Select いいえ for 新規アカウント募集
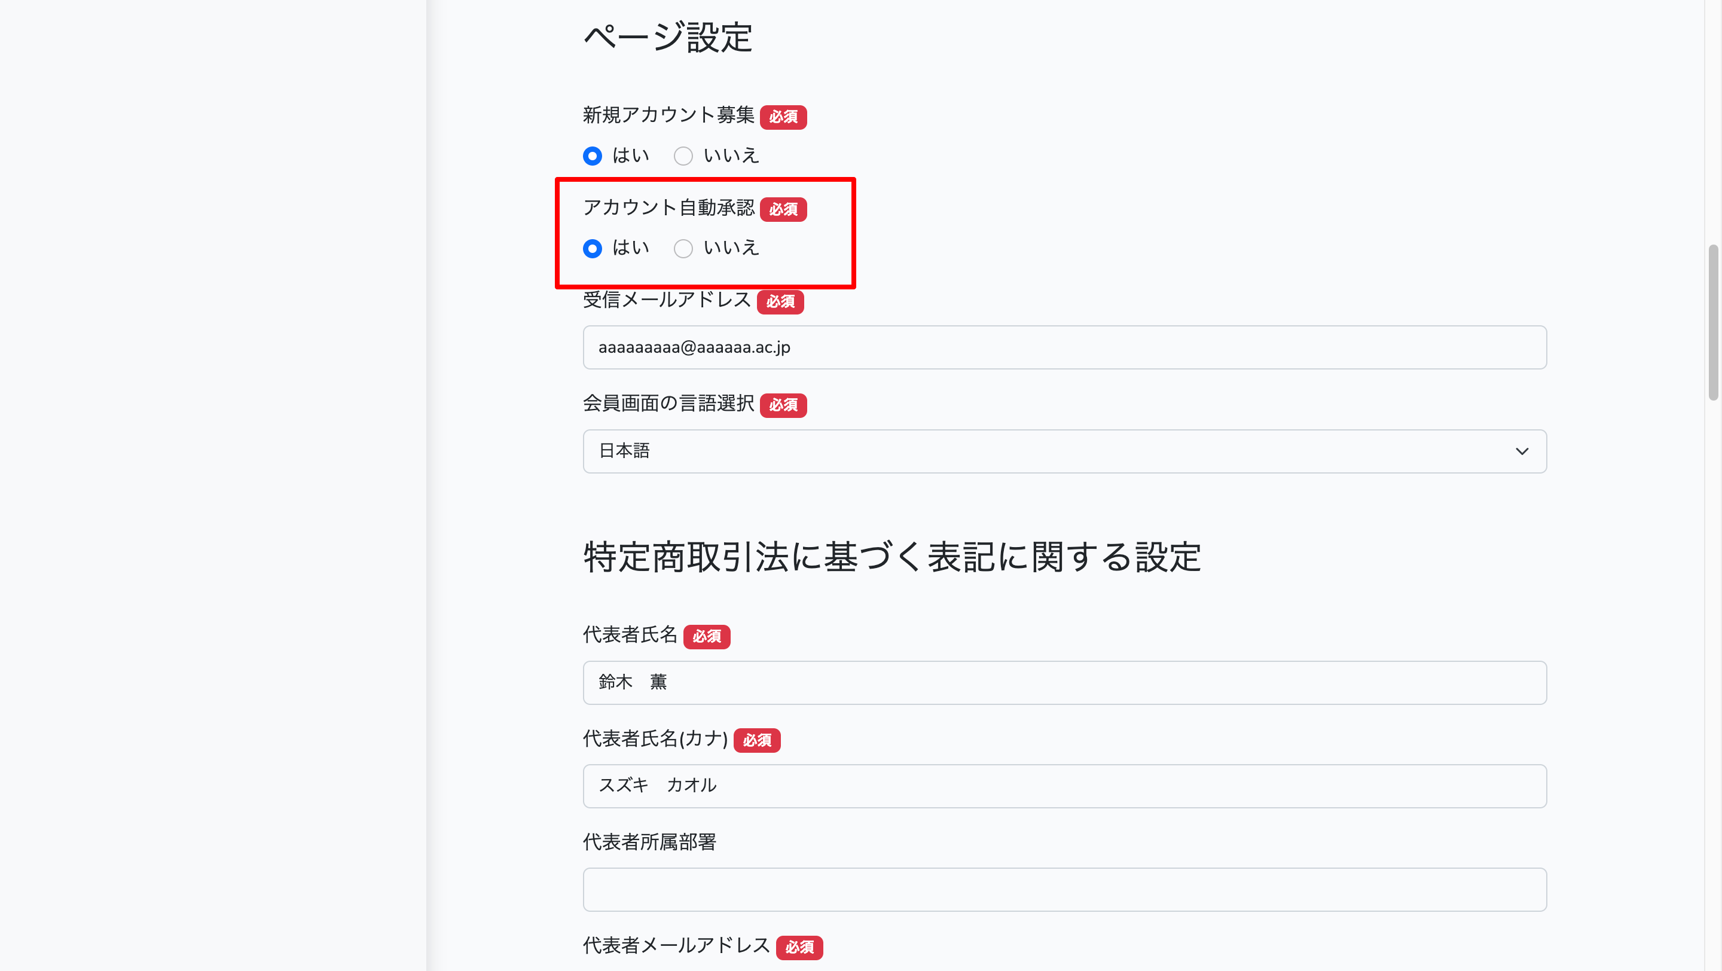Screen dimensions: 1722x971 point(682,157)
